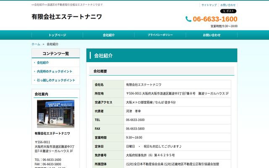Click the 営業時間/9:30～18:00 text under the phone number
The width and height of the screenshot is (269, 168).
point(224,26)
